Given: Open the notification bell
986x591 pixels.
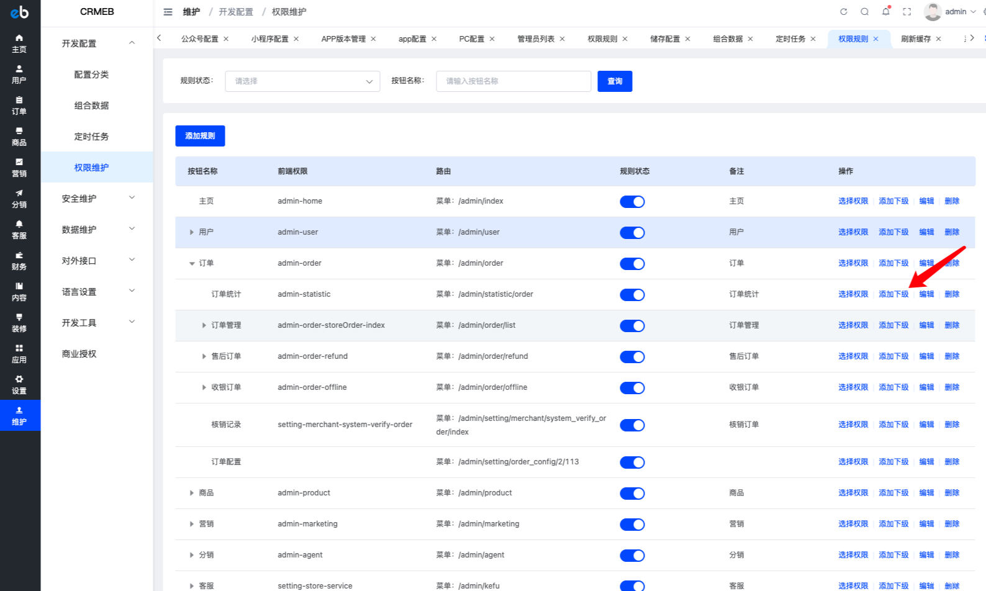Looking at the screenshot, I should pos(885,12).
